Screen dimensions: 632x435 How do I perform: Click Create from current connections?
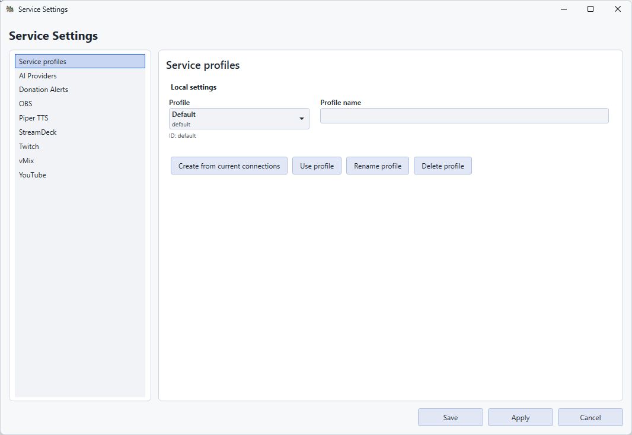pyautogui.click(x=229, y=166)
